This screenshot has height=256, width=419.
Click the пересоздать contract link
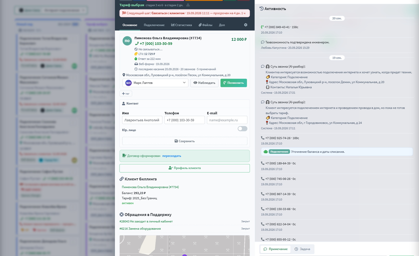pyautogui.click(x=172, y=156)
